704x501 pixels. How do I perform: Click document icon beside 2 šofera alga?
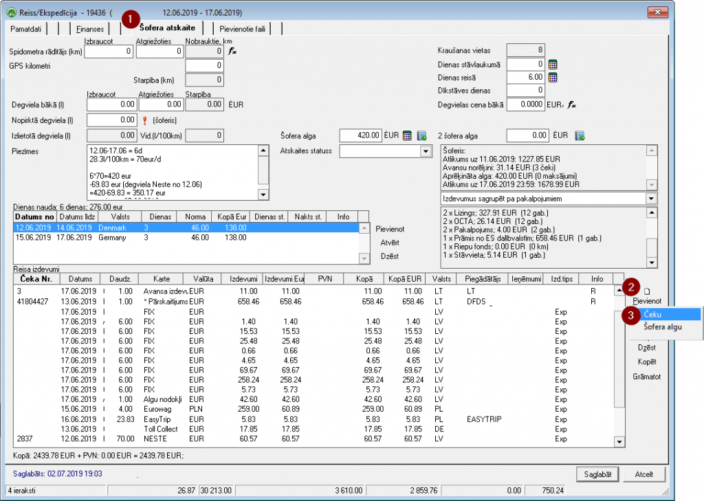tap(580, 135)
